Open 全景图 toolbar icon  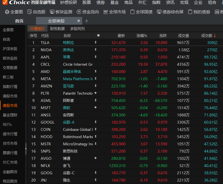tap(7, 12)
